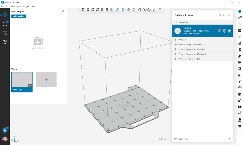Click the first view cube in the top toolbar

pos(83,10)
